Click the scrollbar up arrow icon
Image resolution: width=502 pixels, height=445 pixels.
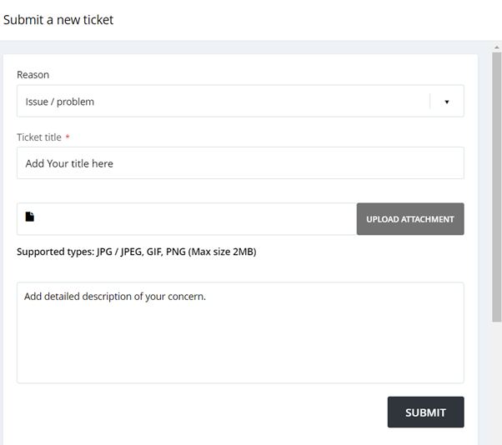(496, 47)
